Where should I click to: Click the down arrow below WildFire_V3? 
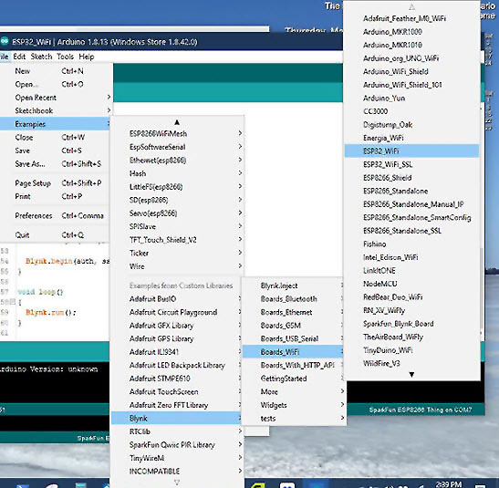411,374
